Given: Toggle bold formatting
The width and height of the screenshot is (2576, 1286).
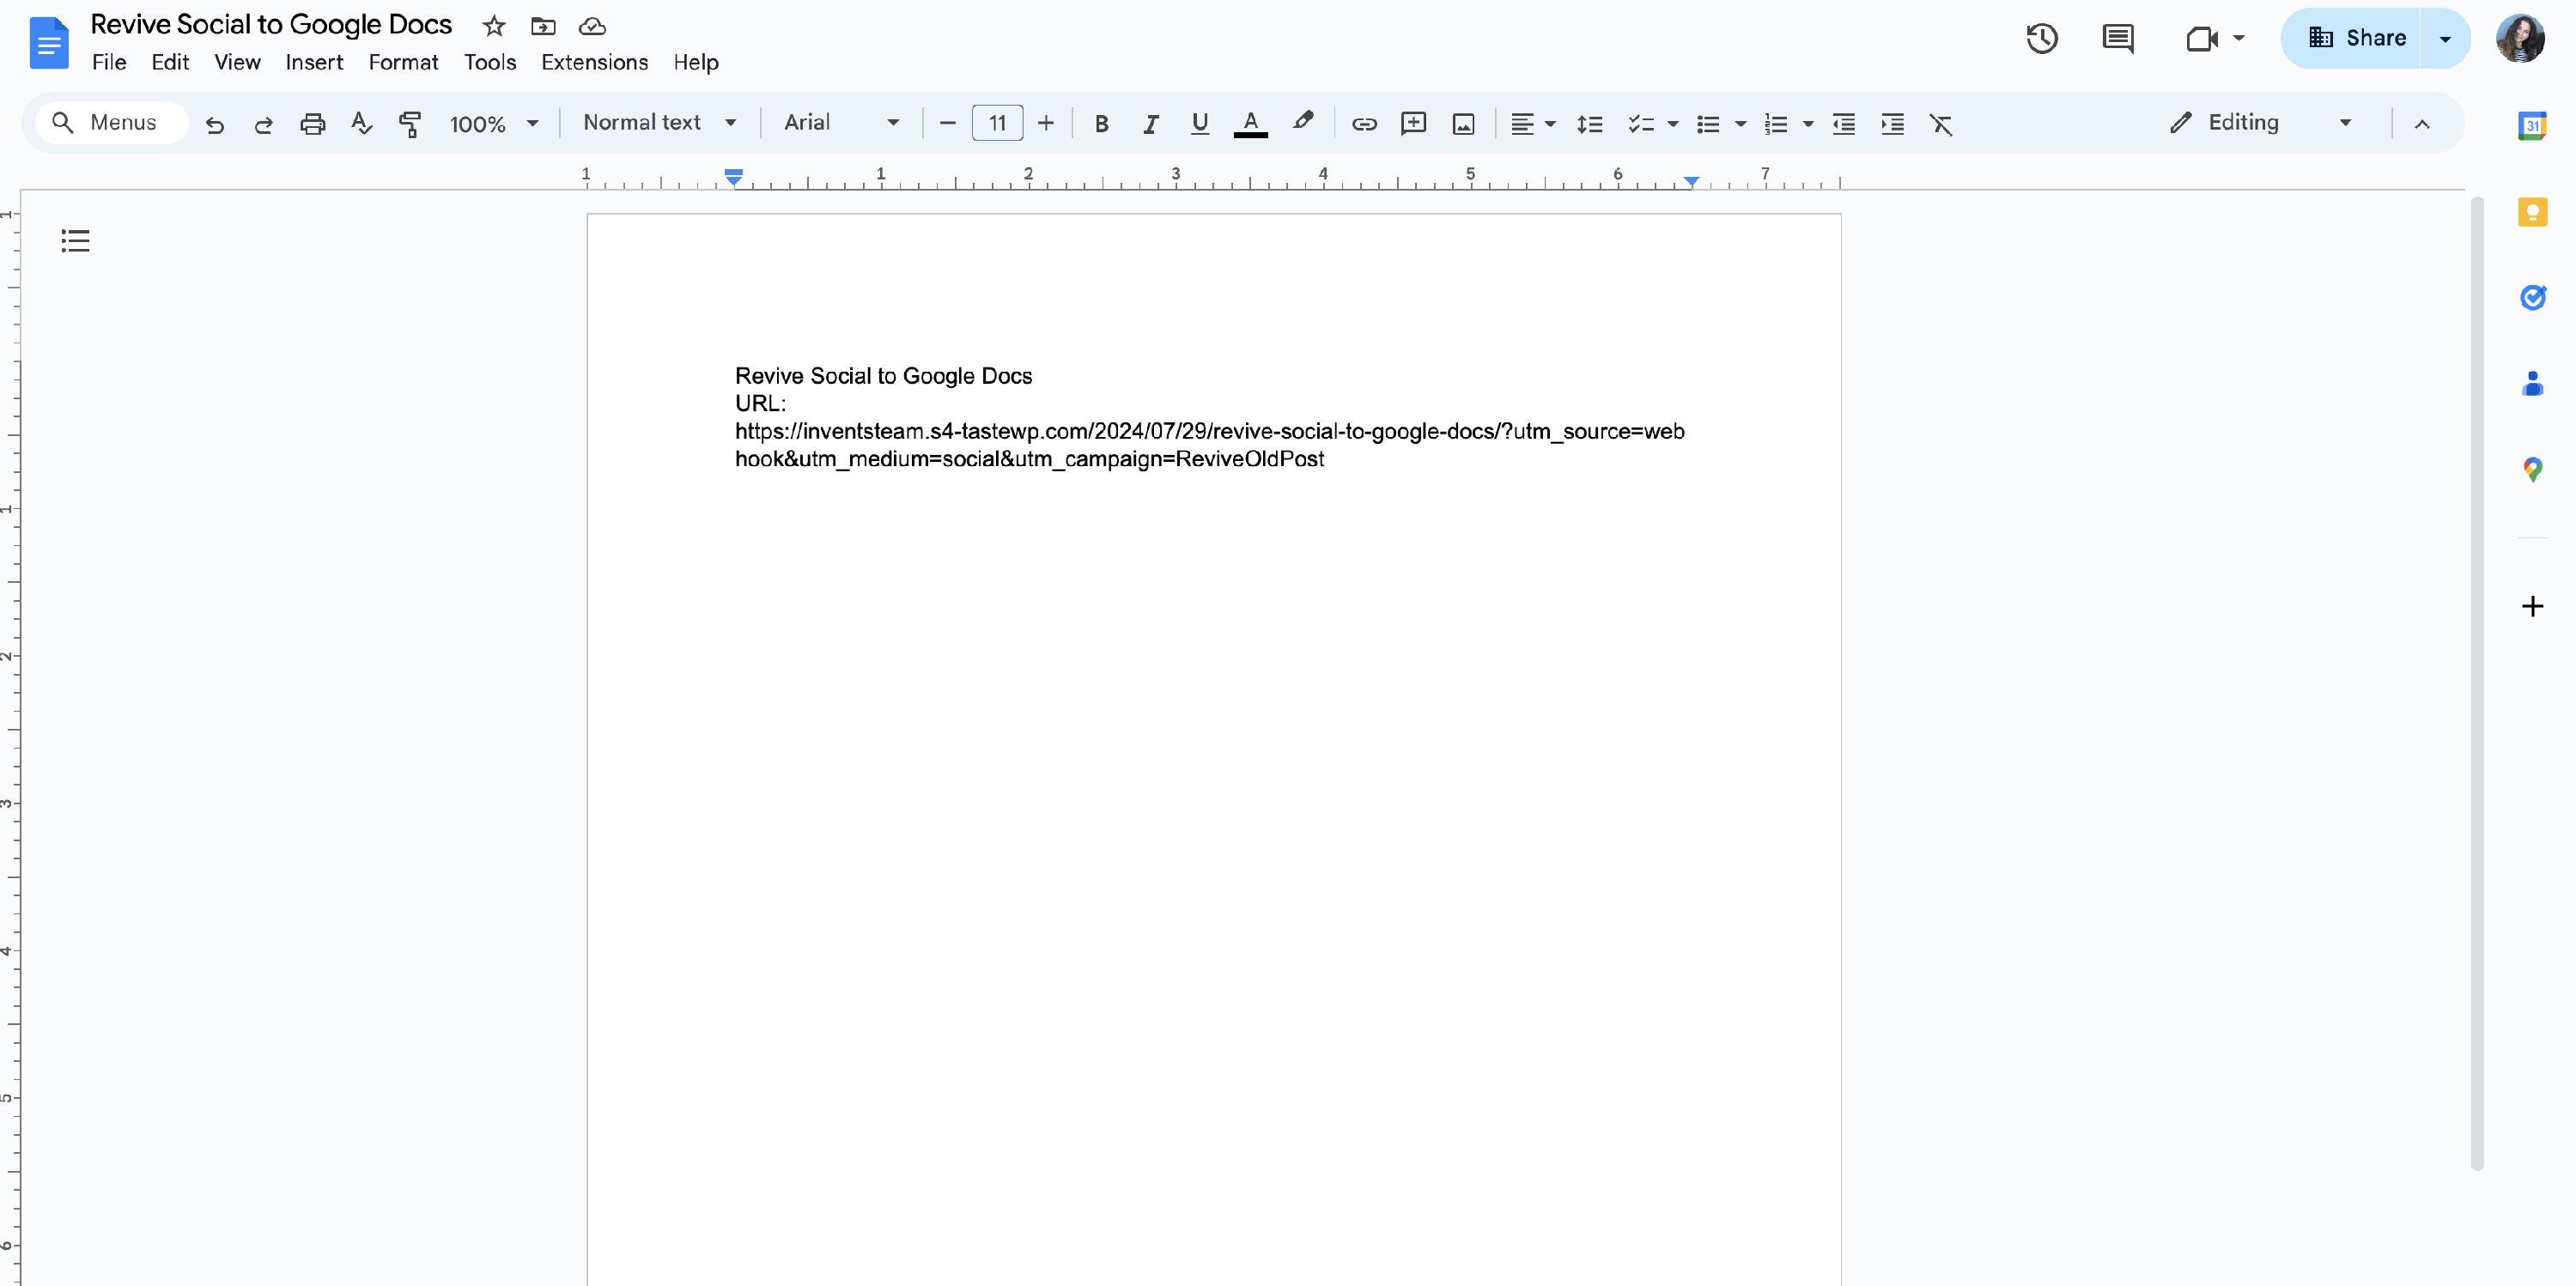Looking at the screenshot, I should tap(1101, 123).
